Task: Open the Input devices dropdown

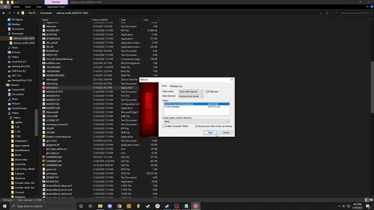Action: tap(191, 96)
